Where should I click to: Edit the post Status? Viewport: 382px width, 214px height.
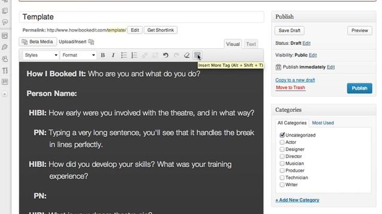306,43
